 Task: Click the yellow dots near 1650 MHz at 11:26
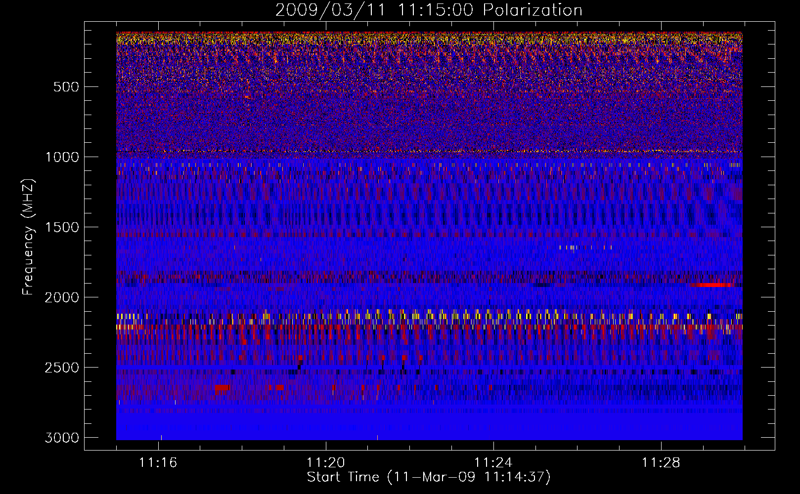tap(585, 247)
